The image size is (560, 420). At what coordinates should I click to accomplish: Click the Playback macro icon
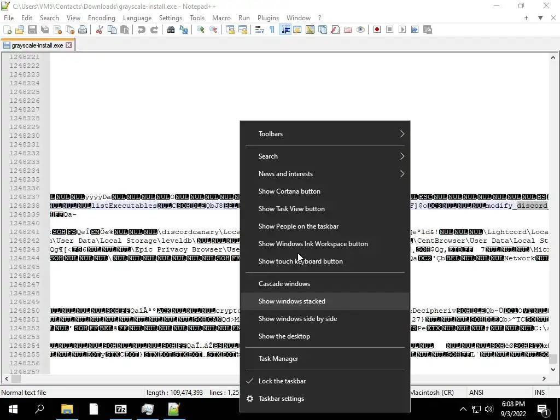pos(402,30)
